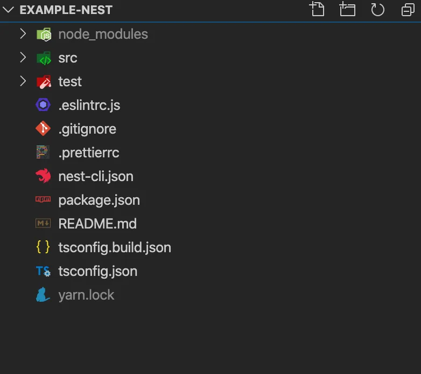The image size is (421, 374).
Task: Click the New Folder icon
Action: [x=347, y=9]
